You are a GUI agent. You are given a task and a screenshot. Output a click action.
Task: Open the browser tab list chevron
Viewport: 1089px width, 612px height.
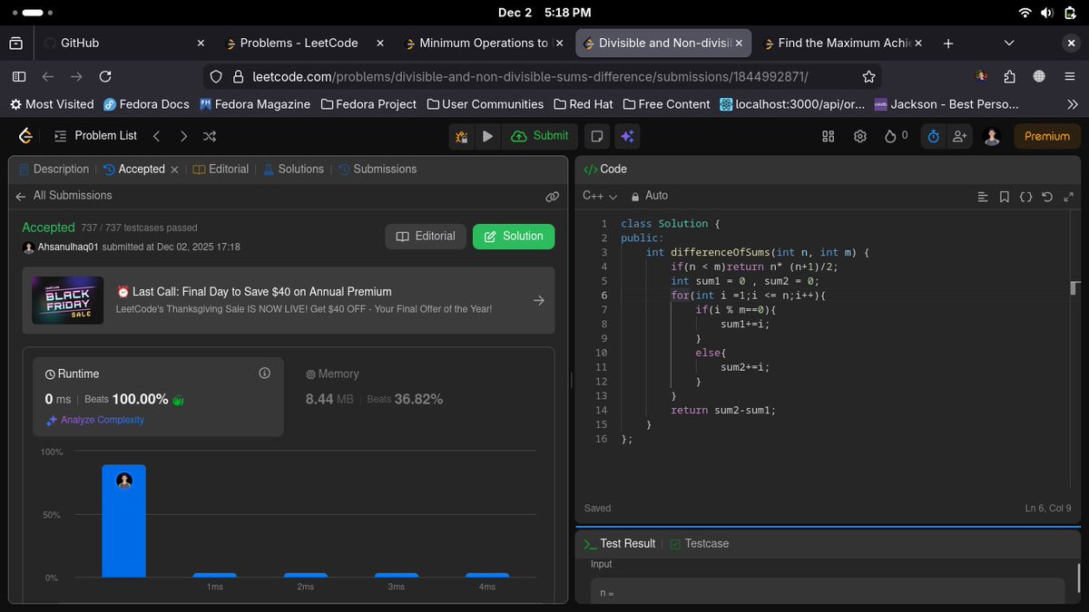click(1010, 43)
